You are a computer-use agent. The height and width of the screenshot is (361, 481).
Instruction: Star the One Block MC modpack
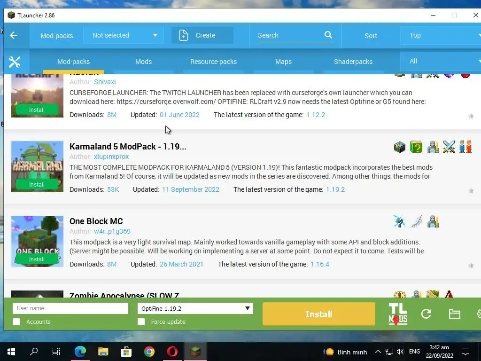coord(471,266)
